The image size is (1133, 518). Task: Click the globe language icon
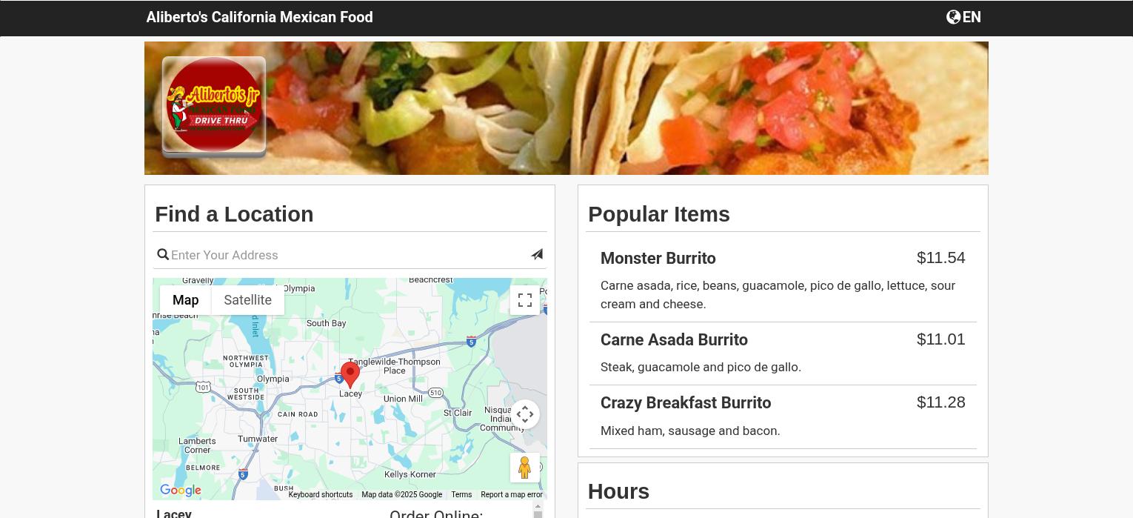[953, 17]
